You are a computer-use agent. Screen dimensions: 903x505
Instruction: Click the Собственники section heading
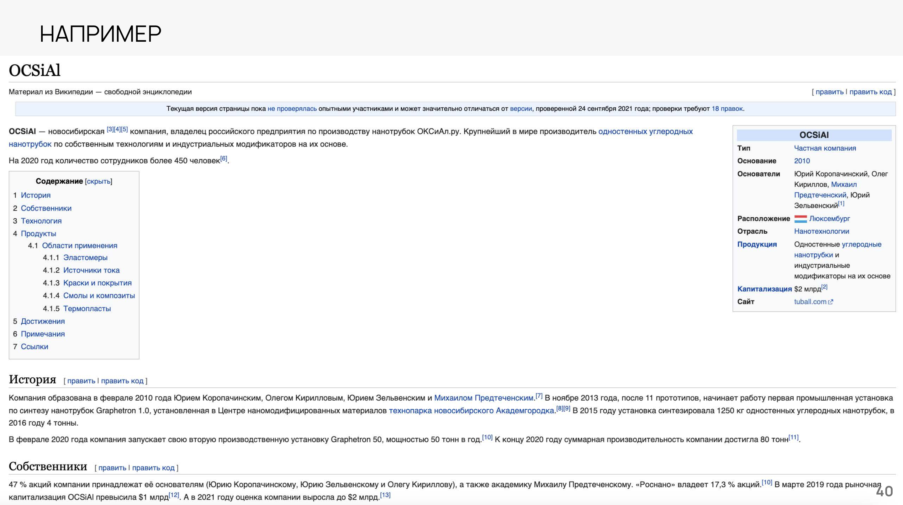click(48, 466)
